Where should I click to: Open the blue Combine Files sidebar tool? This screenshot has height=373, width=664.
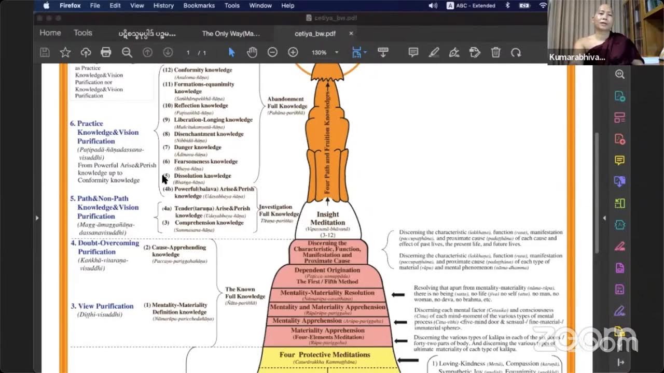click(x=619, y=182)
